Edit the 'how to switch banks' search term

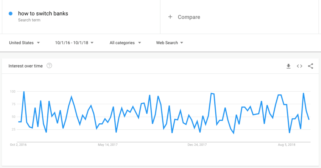(43, 14)
